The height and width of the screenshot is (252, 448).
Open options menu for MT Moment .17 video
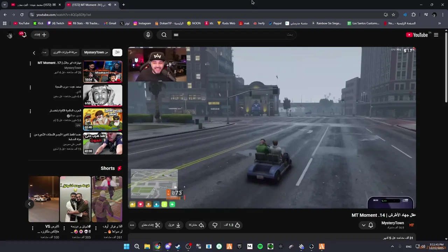click(30, 63)
